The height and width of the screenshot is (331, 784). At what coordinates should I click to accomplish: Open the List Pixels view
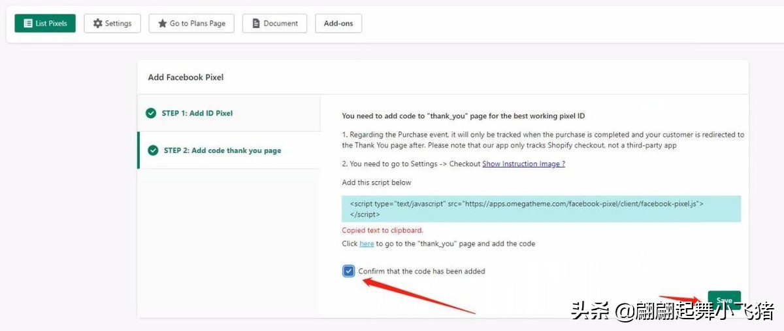(45, 24)
